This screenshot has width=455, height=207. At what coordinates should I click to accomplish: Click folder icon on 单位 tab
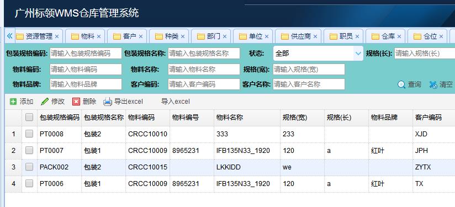click(243, 36)
